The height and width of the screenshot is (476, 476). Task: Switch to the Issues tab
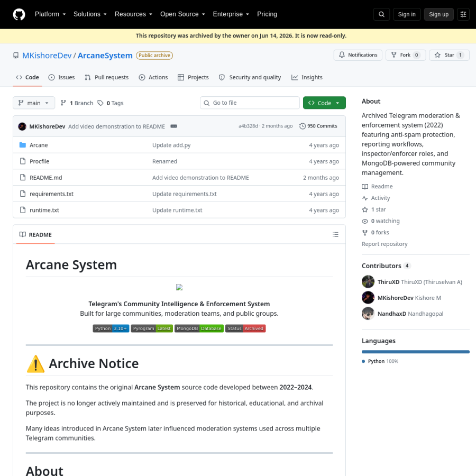pyautogui.click(x=62, y=77)
